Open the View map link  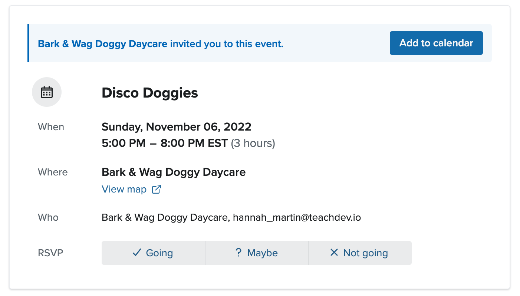(124, 189)
